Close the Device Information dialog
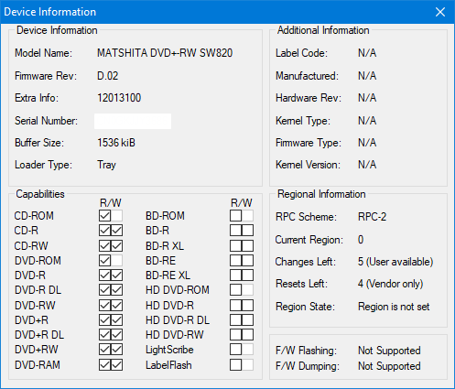Image resolution: width=455 pixels, height=389 pixels. click(x=440, y=12)
